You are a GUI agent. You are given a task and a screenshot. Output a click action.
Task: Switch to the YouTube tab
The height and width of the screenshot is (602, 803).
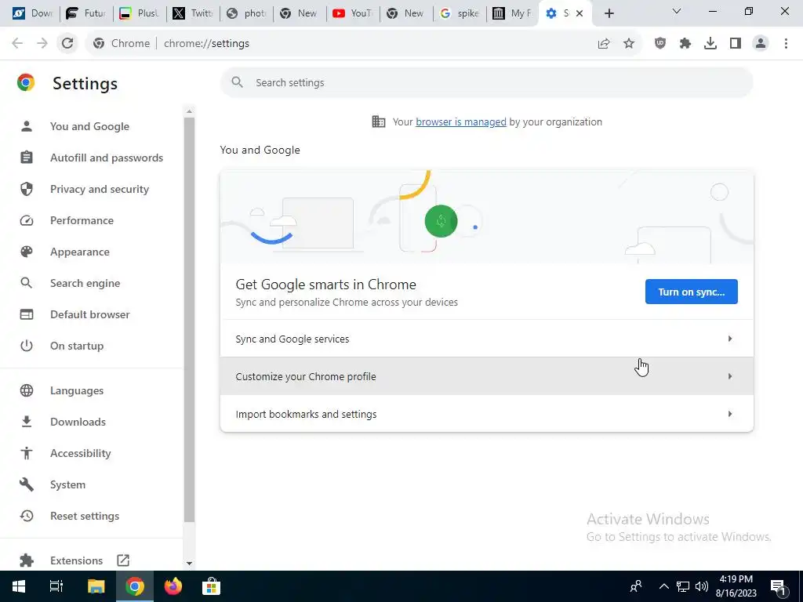[353, 13]
